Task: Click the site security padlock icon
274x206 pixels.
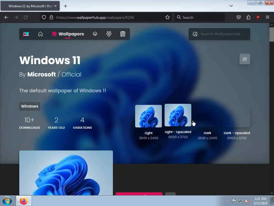Action: click(x=51, y=17)
